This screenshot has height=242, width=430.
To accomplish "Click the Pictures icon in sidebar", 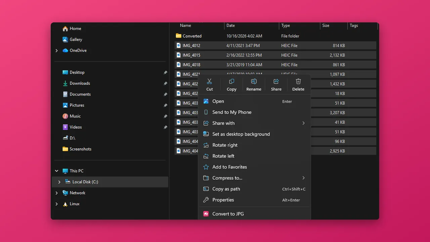I will pos(65,105).
